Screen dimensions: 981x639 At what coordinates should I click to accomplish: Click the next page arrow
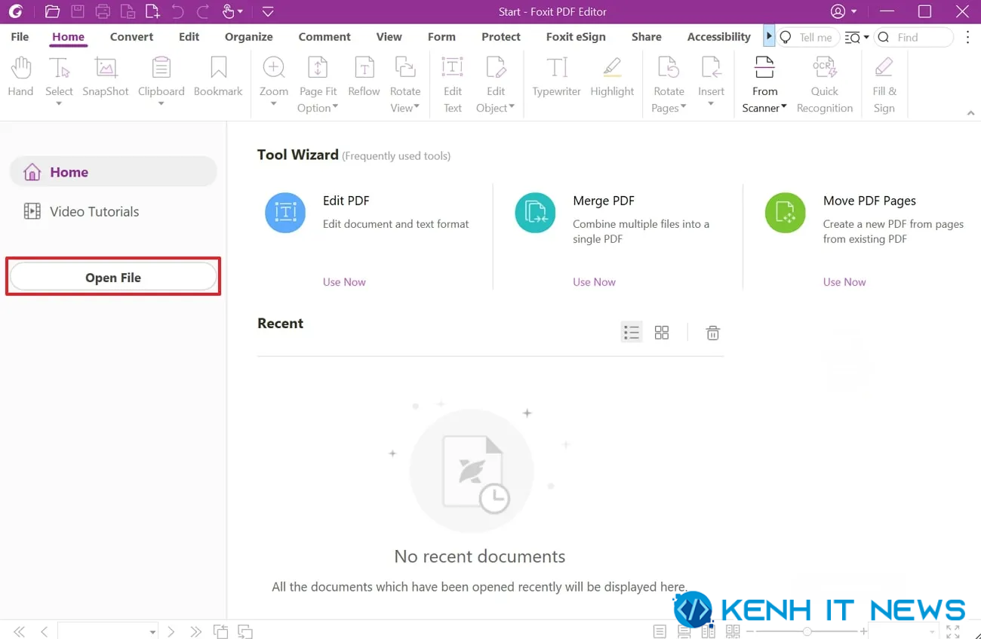click(171, 631)
